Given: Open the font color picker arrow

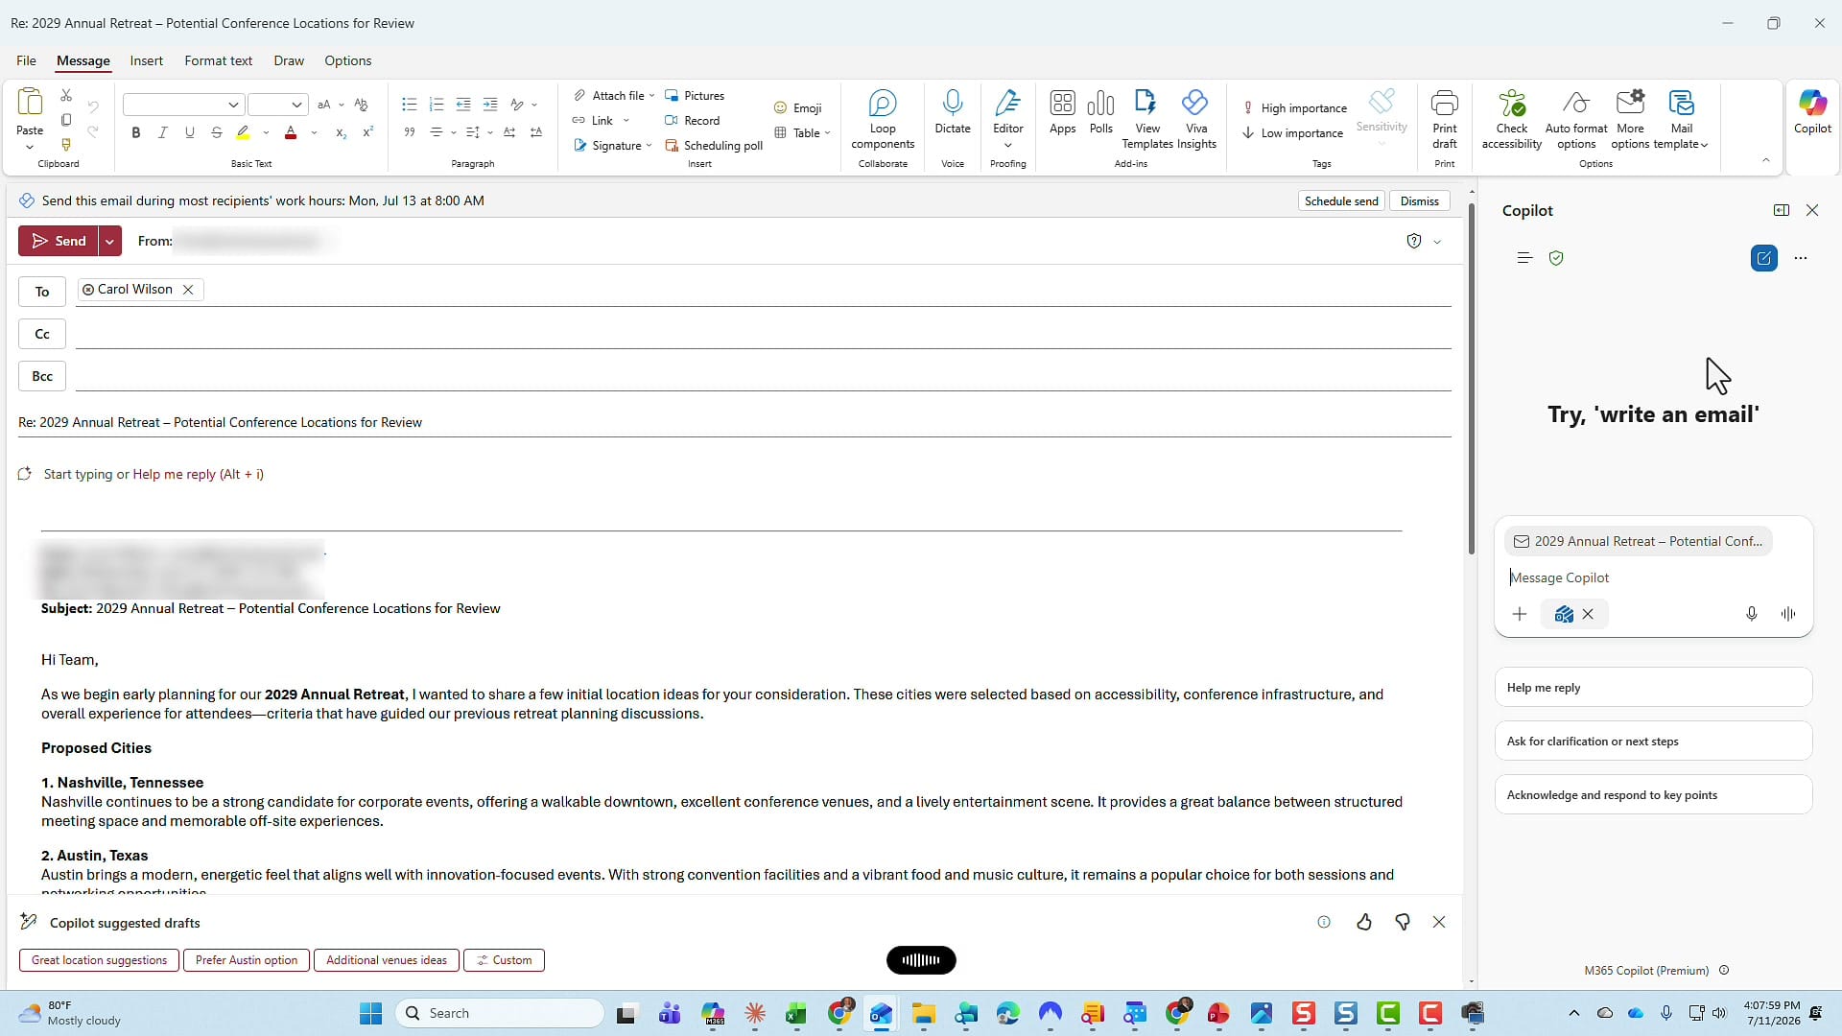Looking at the screenshot, I should click(x=314, y=133).
